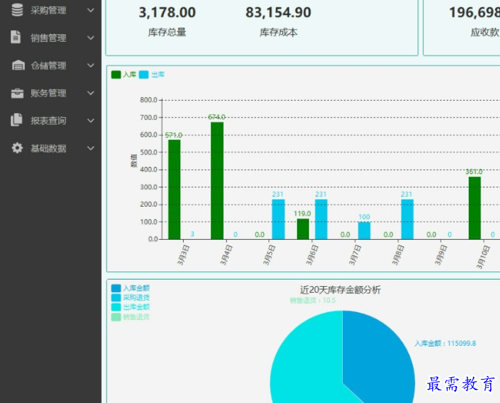The height and width of the screenshot is (403, 500).
Task: Toggle the 销售退货 pie legend swatch
Action: pyautogui.click(x=116, y=317)
